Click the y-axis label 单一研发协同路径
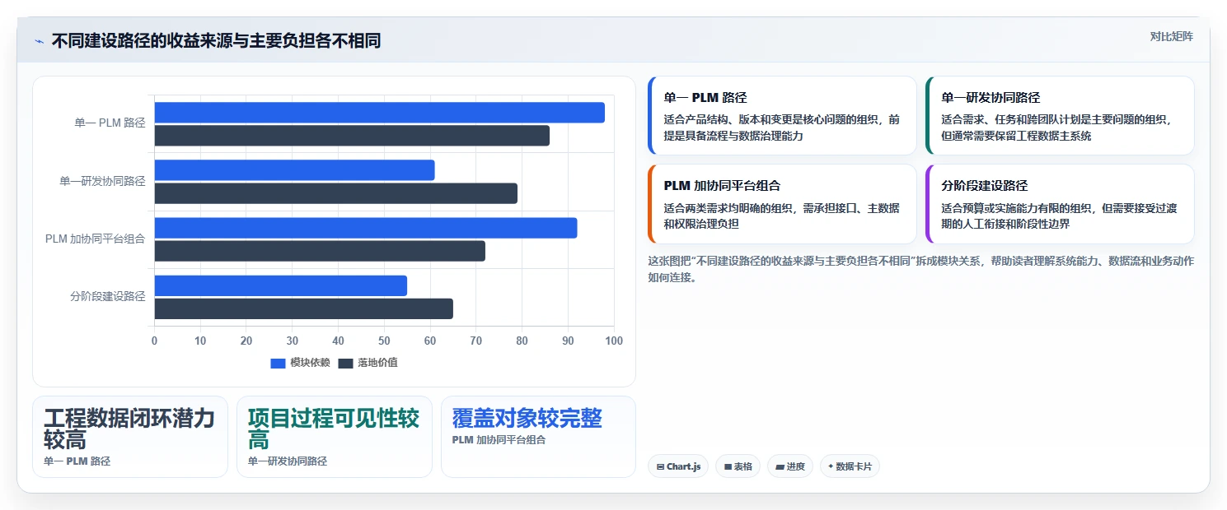Image resolution: width=1227 pixels, height=510 pixels. tap(102, 181)
